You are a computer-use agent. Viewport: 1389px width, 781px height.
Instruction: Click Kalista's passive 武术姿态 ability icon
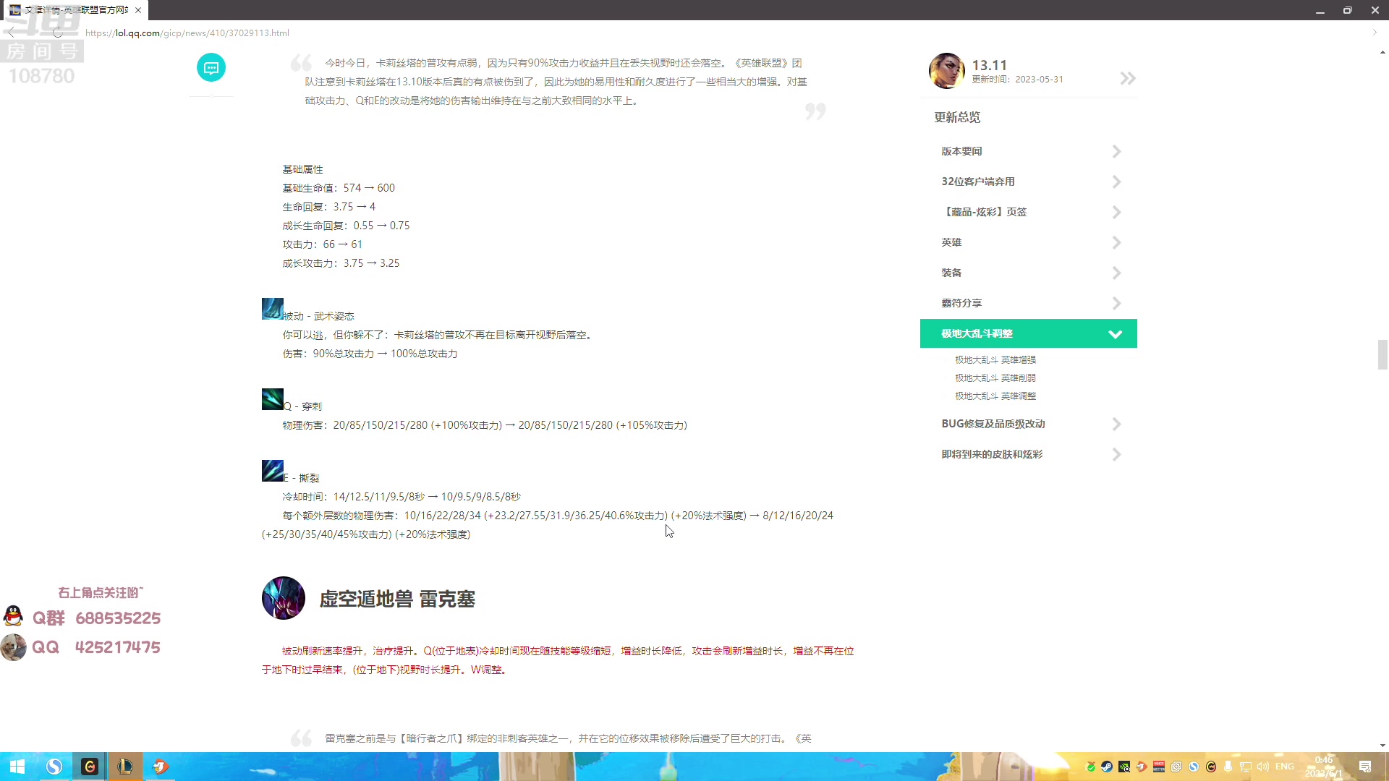273,308
